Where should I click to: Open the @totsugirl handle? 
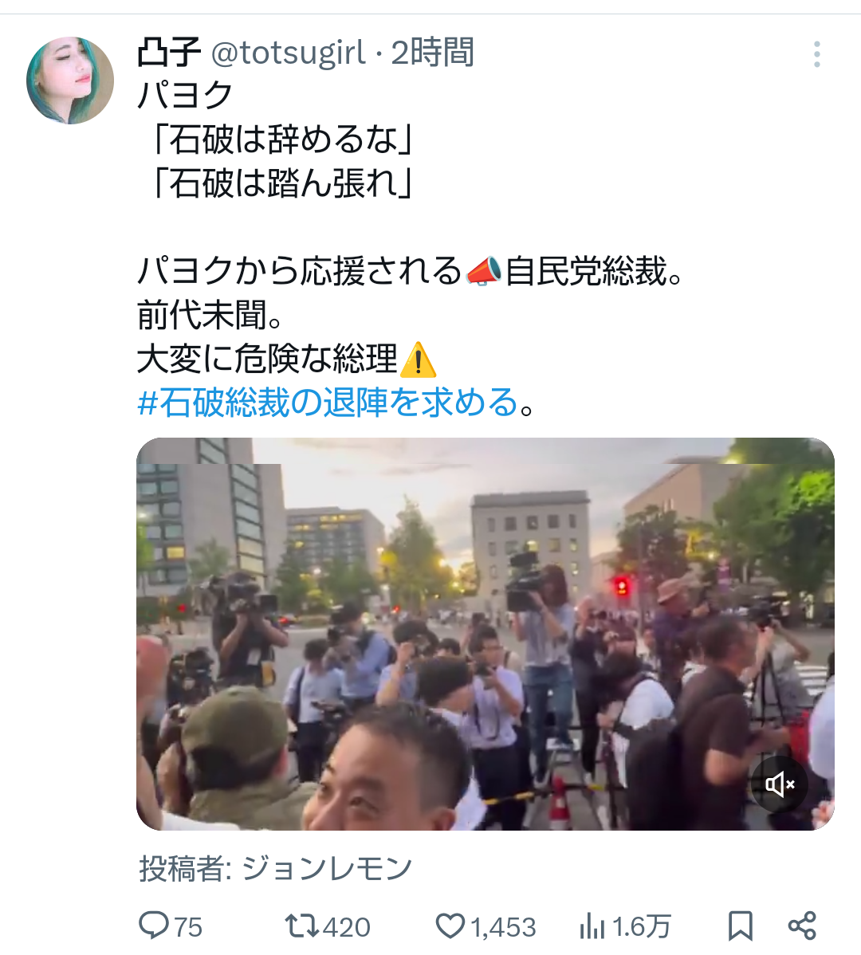click(x=288, y=53)
